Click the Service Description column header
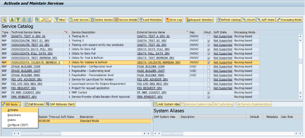Viewport: 305px width, 138px height. pyautogui.click(x=104, y=32)
